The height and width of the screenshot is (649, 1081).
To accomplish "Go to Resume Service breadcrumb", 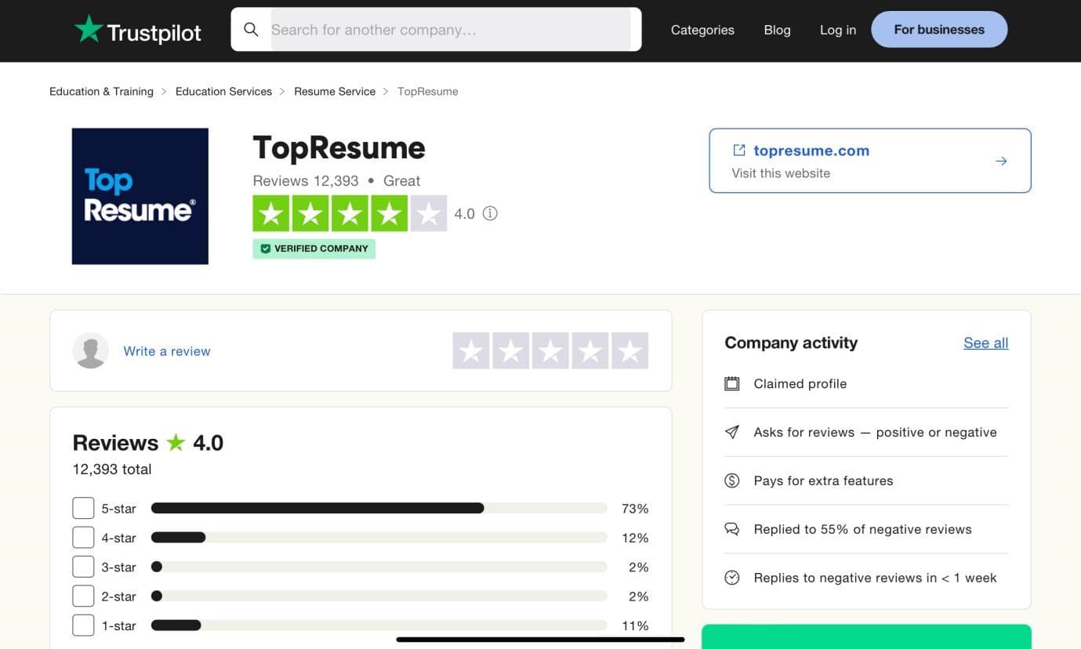I will tap(335, 92).
